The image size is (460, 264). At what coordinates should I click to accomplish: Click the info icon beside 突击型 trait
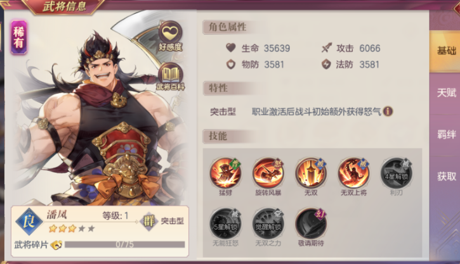click(x=388, y=111)
